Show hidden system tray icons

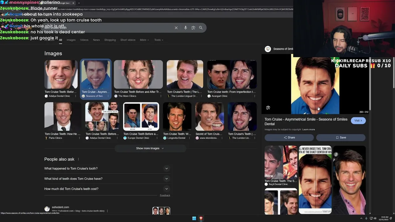pos(361,218)
